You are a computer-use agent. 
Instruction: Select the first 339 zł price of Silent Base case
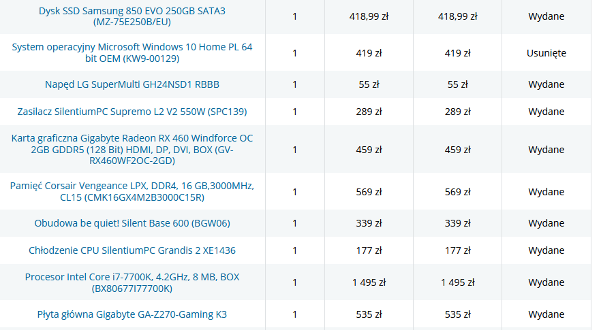(x=369, y=223)
